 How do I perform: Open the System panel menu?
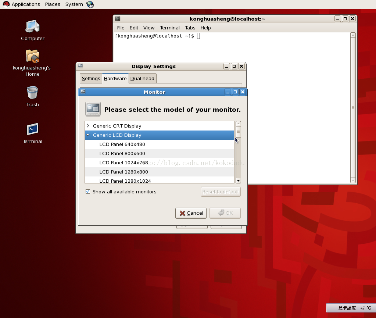click(74, 4)
